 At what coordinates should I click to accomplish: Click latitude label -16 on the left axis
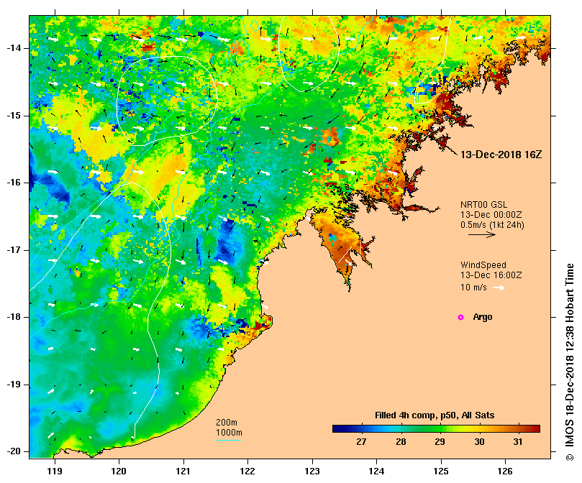pos(14,183)
